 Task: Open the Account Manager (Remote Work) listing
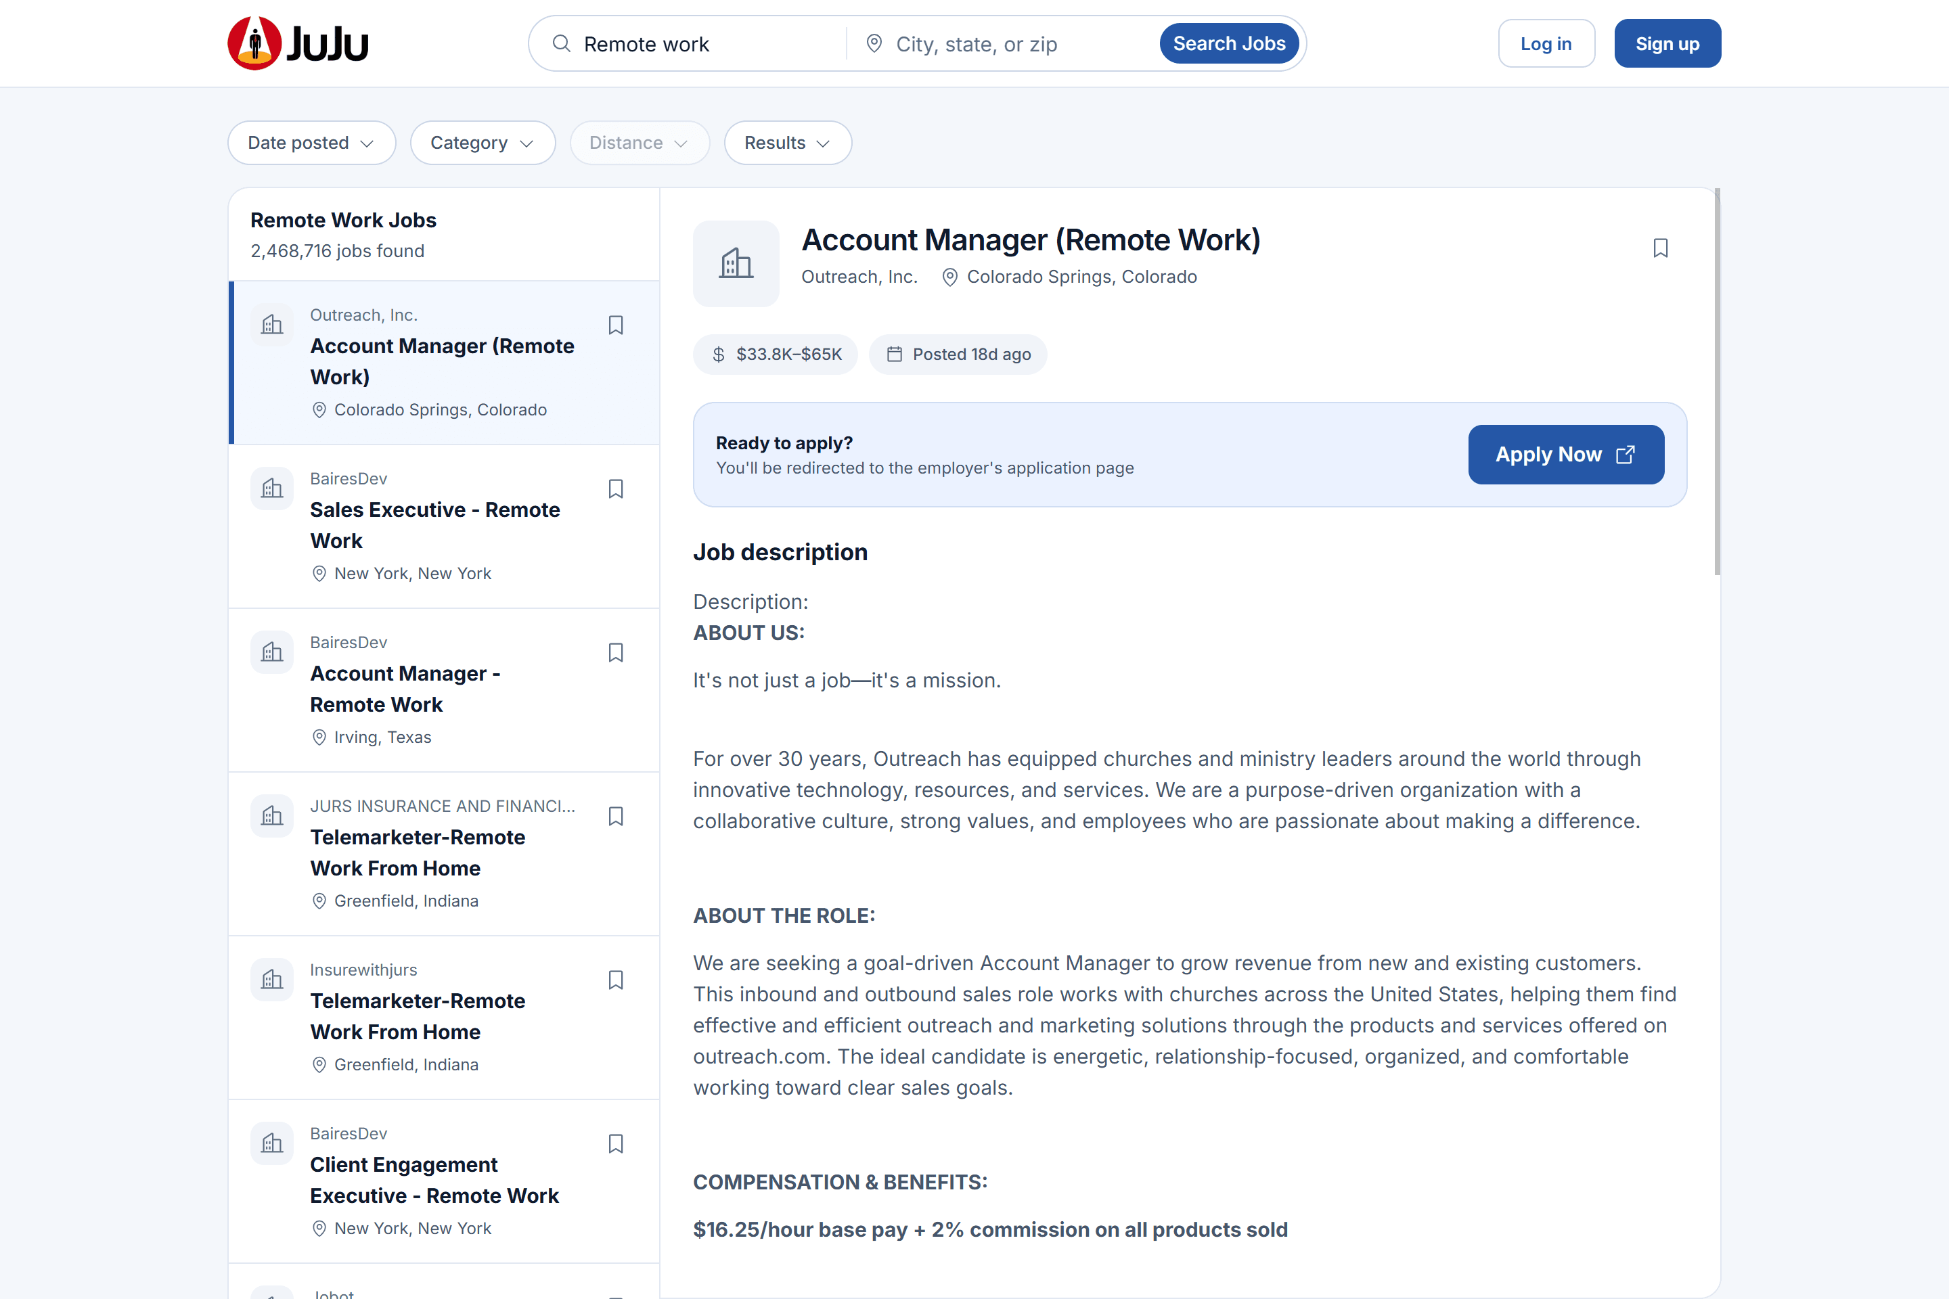[x=443, y=362]
